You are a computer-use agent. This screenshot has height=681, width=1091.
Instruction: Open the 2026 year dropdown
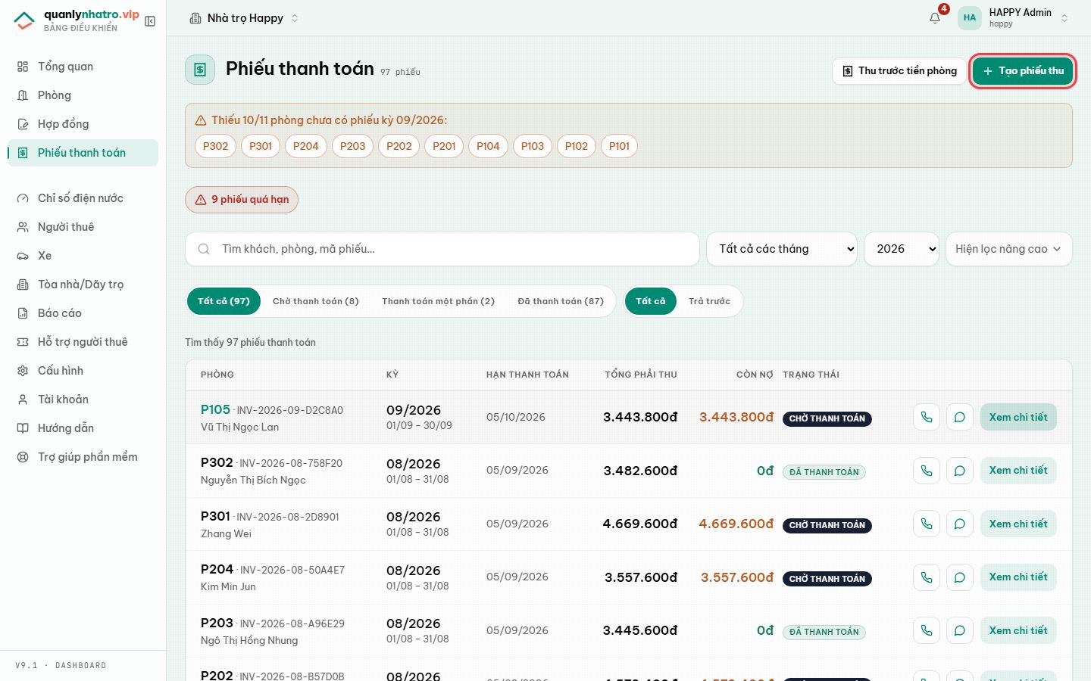pos(902,249)
